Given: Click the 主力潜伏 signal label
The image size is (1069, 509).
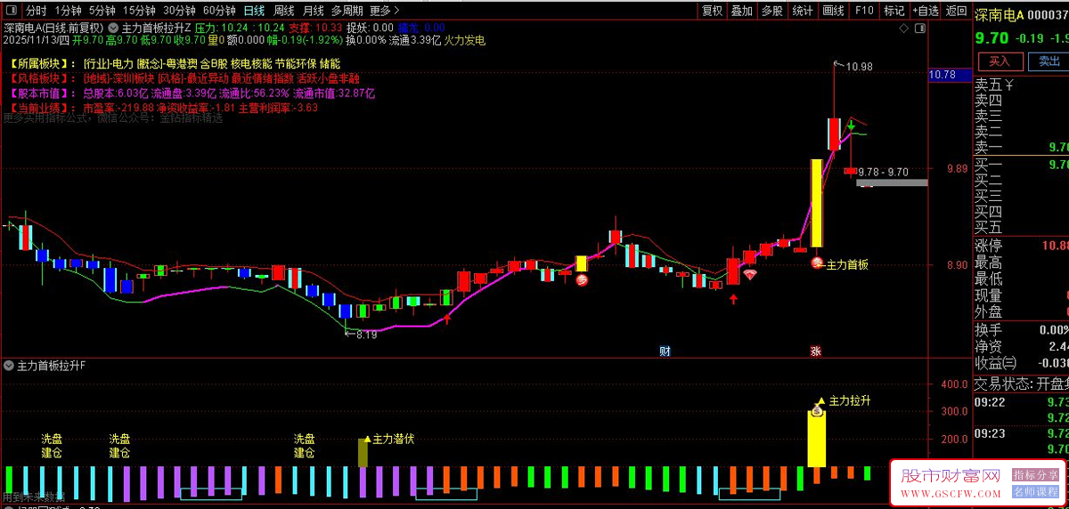Looking at the screenshot, I should tap(393, 439).
